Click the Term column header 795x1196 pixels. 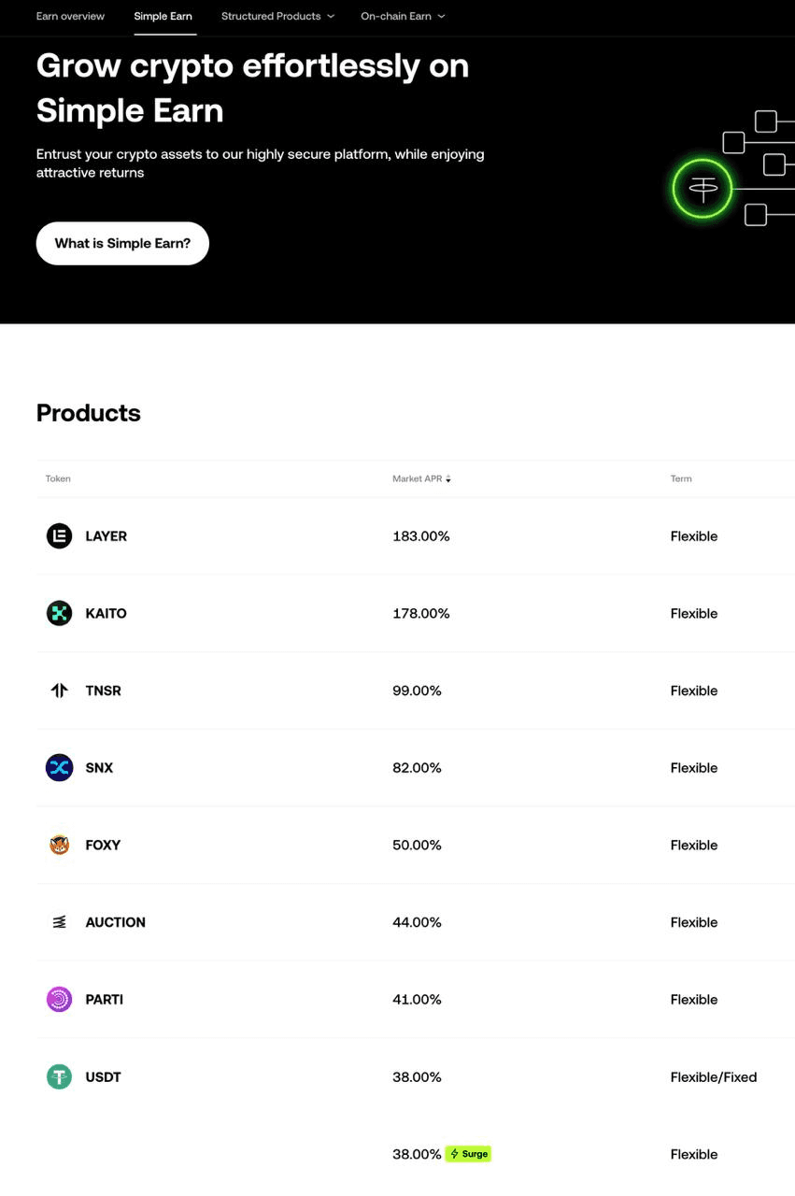click(x=681, y=478)
